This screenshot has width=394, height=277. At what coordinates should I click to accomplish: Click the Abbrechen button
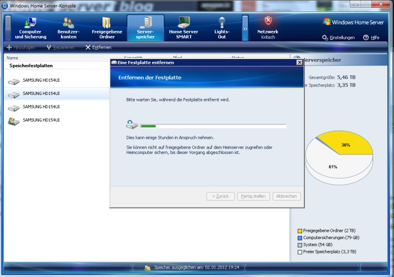287,196
